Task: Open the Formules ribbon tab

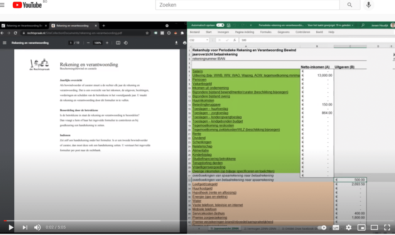Action: [266, 32]
